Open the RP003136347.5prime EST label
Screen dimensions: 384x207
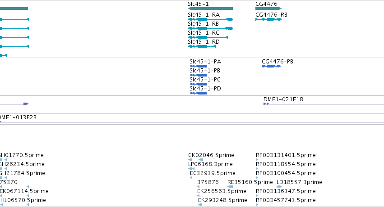pos(286,191)
